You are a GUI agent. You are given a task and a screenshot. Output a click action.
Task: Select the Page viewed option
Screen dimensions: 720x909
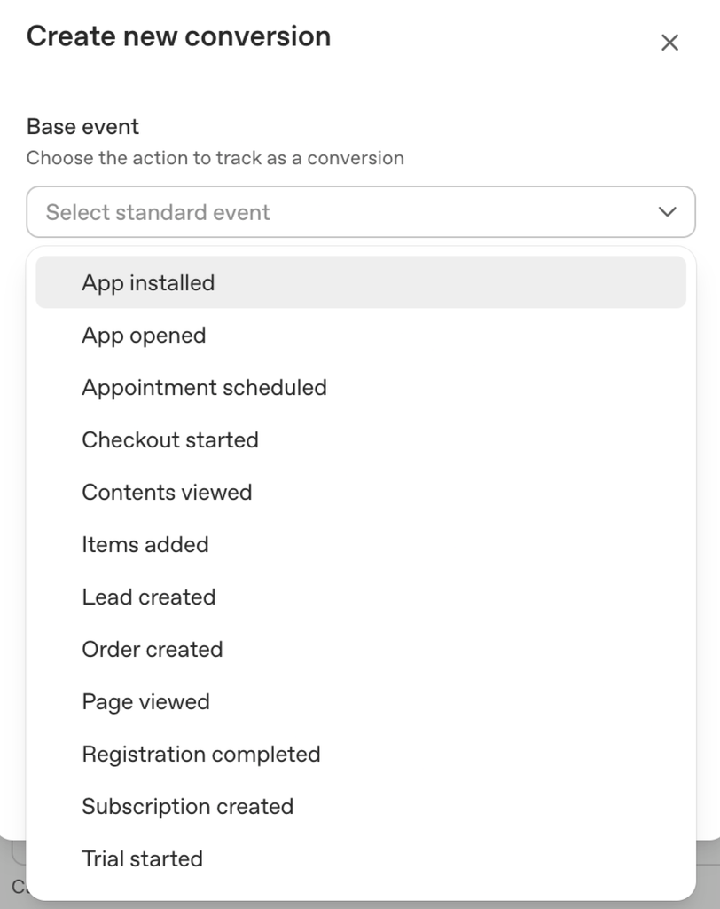(x=360, y=701)
